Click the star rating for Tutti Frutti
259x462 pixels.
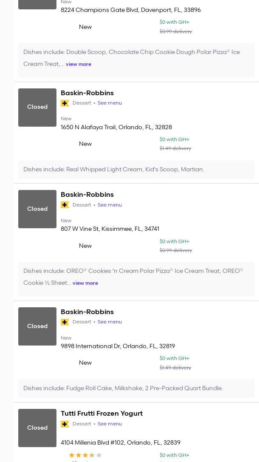click(x=85, y=455)
